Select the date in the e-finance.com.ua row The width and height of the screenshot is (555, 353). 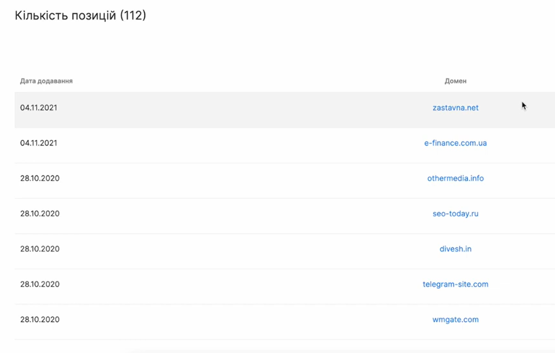tap(39, 143)
